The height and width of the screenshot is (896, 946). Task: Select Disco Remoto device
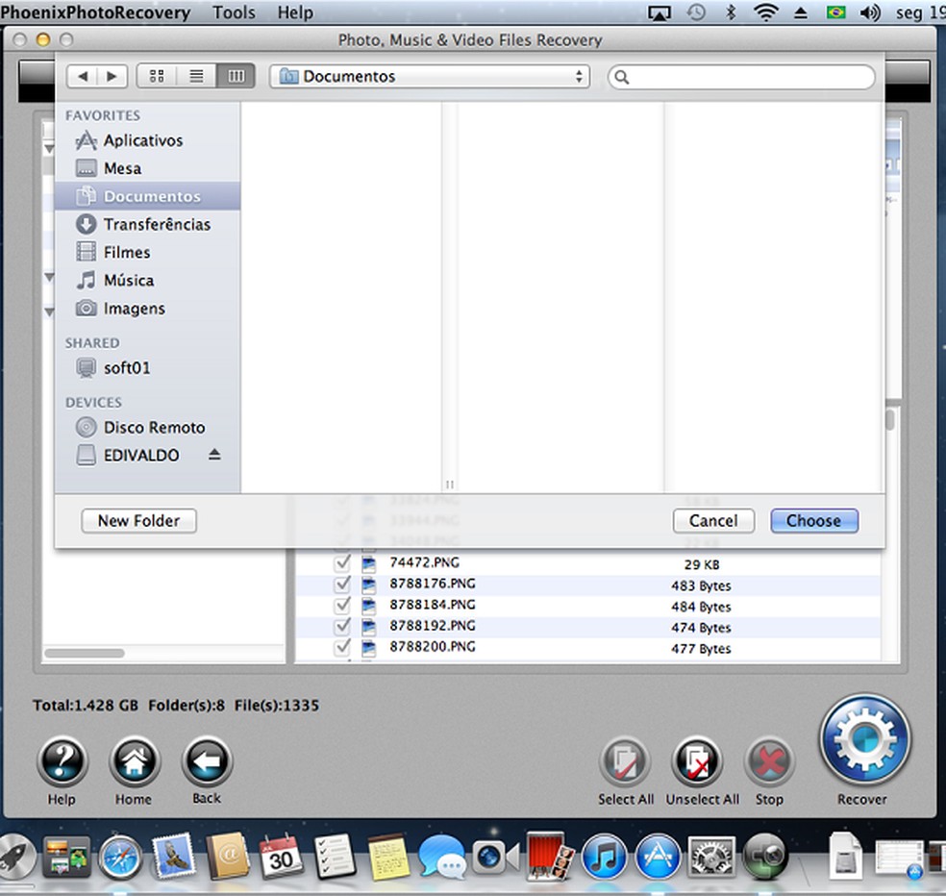(147, 427)
